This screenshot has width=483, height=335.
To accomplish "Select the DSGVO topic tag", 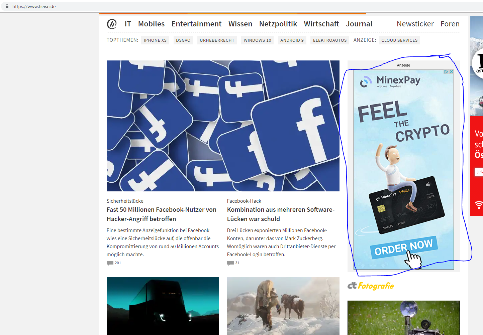I will point(183,40).
